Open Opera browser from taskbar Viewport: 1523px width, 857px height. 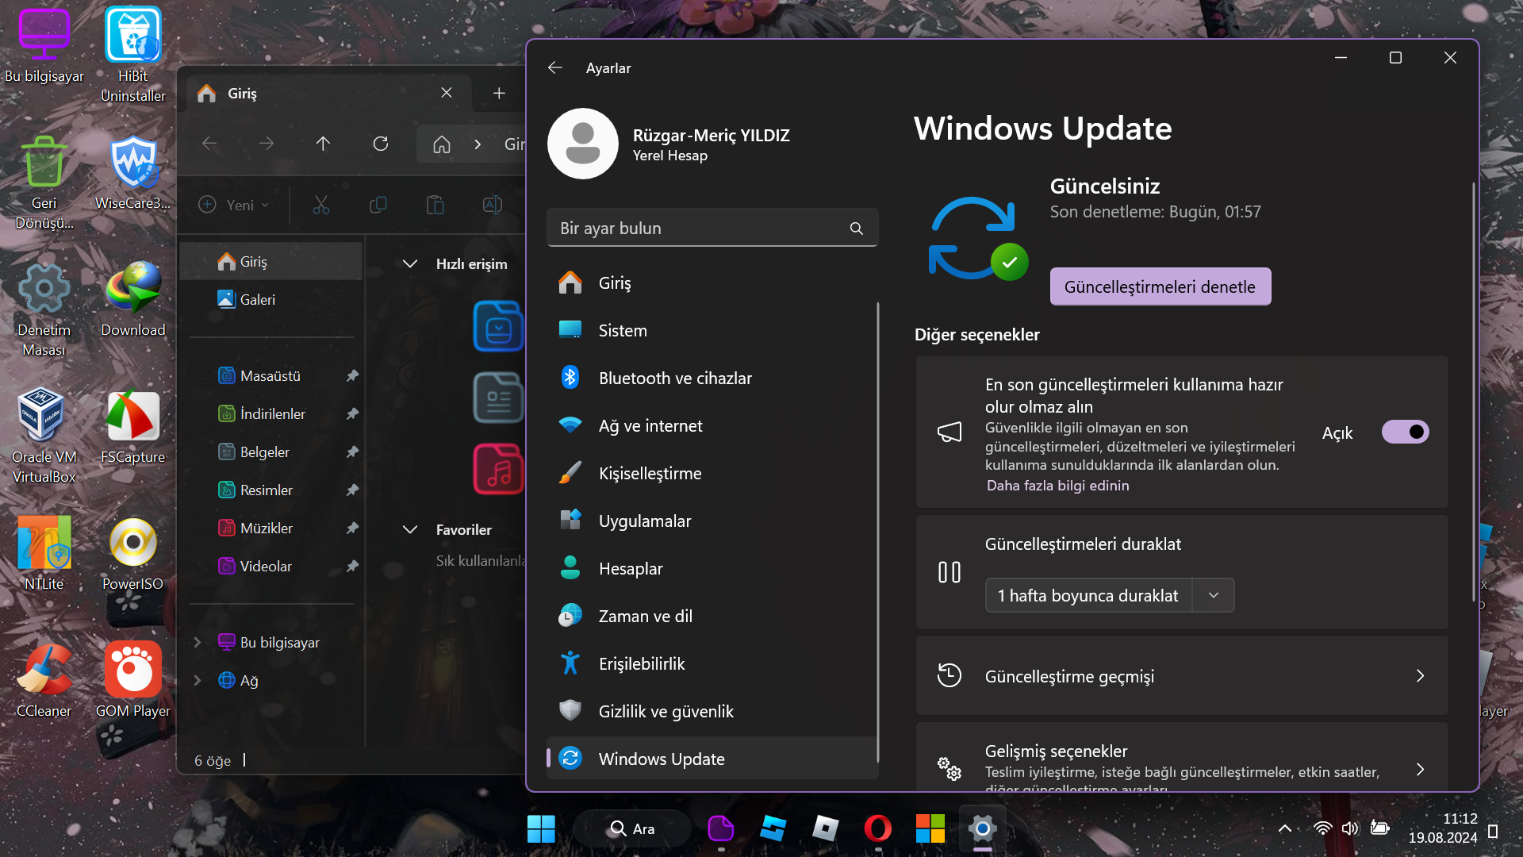pos(877,828)
